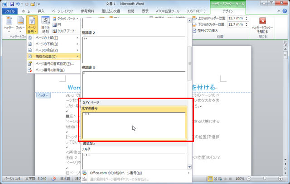The image size is (290, 184).
Task: Open Bottom of Page (ページの下部) submenu
Action: pyautogui.click(x=53, y=44)
